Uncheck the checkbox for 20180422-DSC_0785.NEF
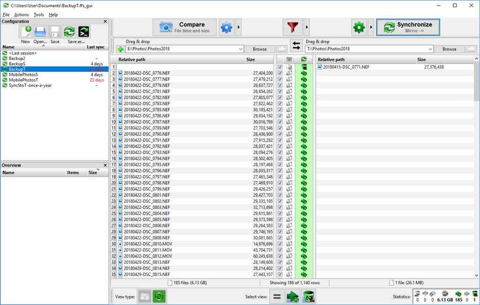 280,110
